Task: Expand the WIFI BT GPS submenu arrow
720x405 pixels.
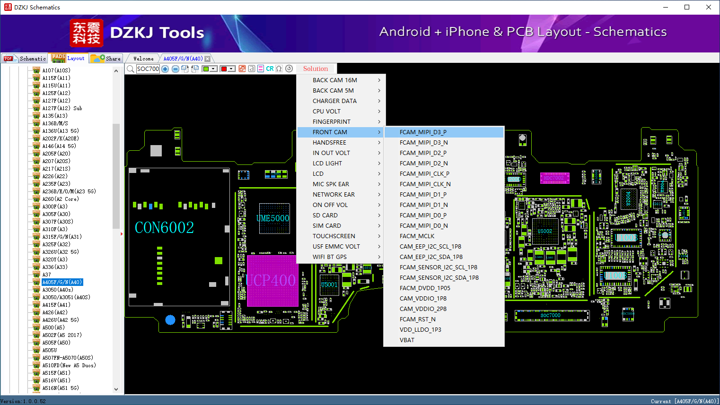Action: click(379, 257)
